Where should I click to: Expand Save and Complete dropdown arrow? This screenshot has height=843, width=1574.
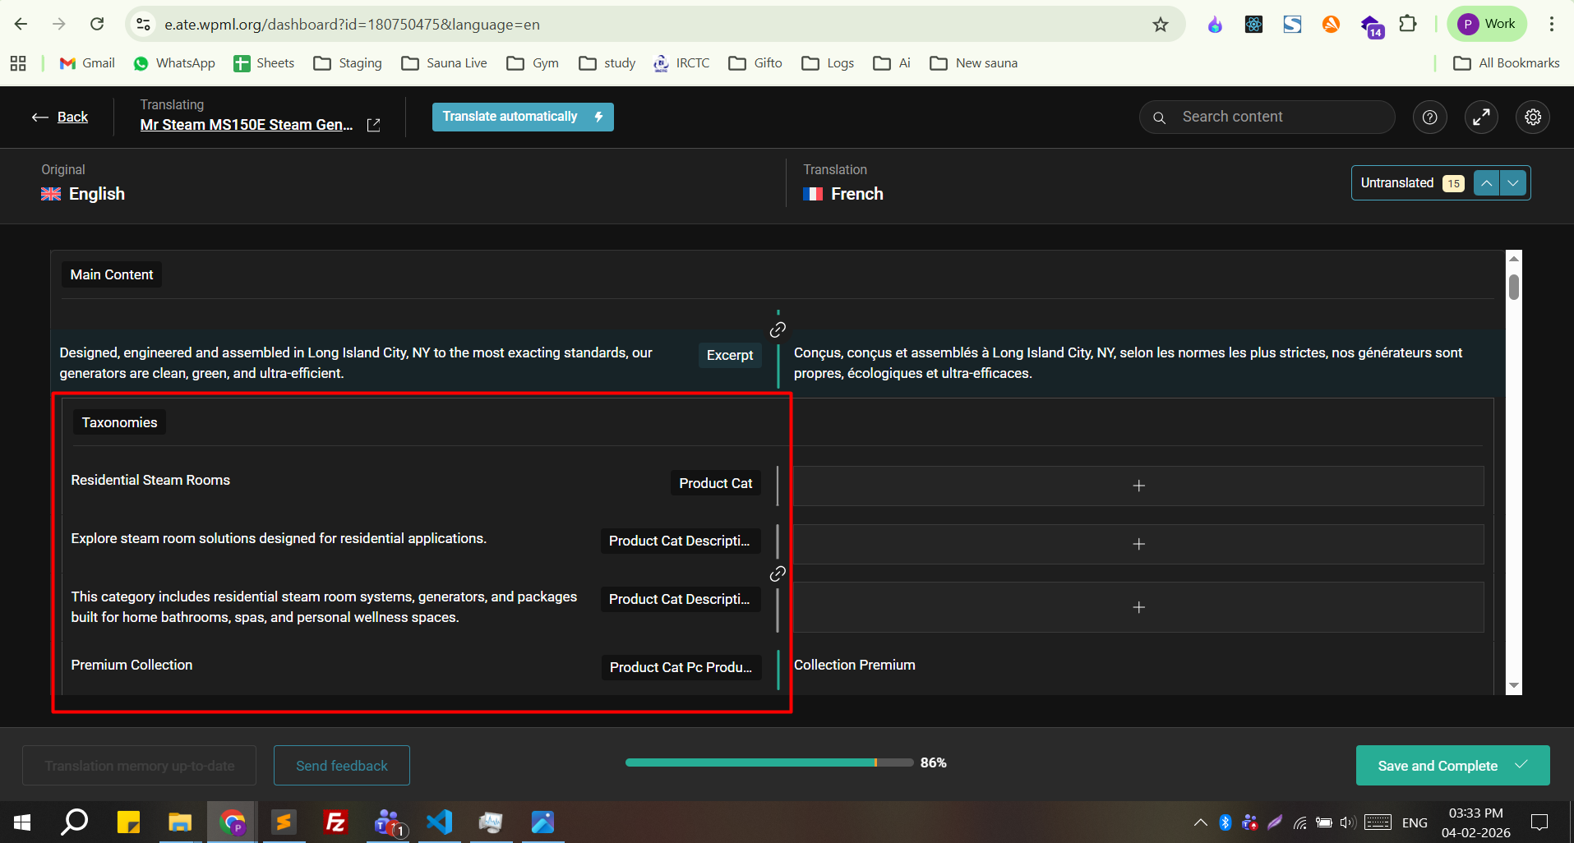(1522, 765)
